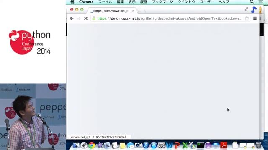Open the screenshot utility icon in Dock
This screenshot has height=150, width=268.
coord(162,145)
